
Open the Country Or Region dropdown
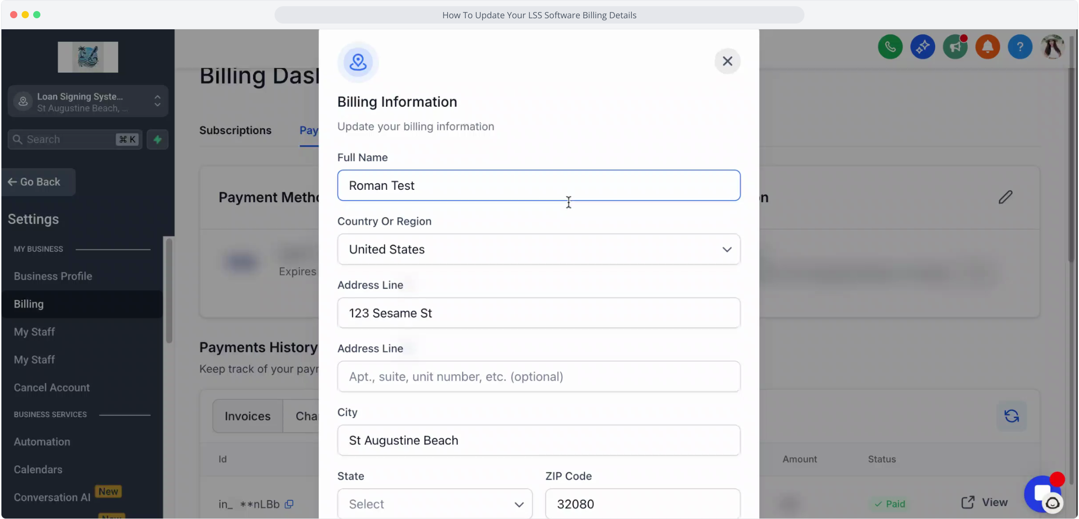(x=539, y=249)
